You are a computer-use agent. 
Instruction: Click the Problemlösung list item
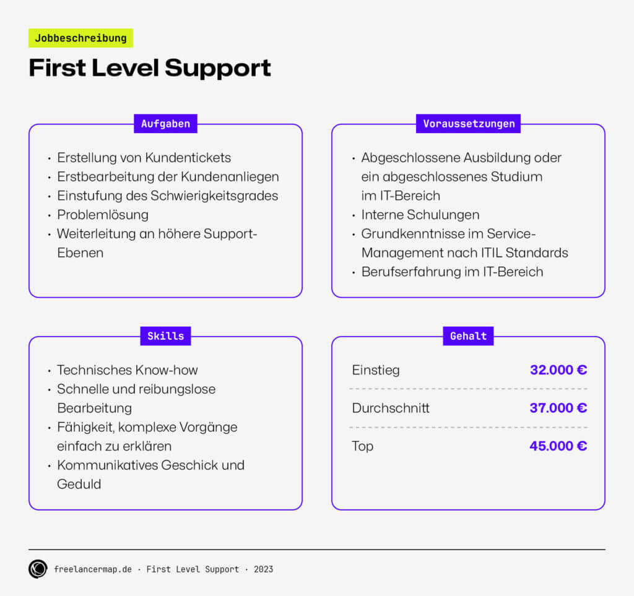pyautogui.click(x=103, y=215)
